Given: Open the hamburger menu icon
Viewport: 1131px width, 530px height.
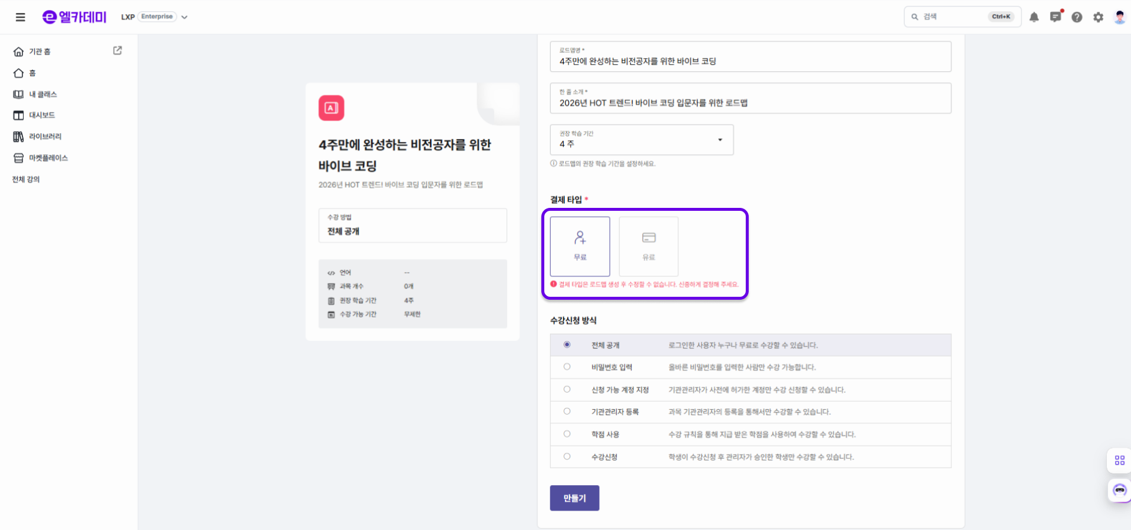Looking at the screenshot, I should (20, 17).
